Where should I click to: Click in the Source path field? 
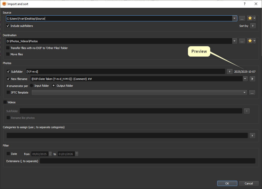coord(119,18)
